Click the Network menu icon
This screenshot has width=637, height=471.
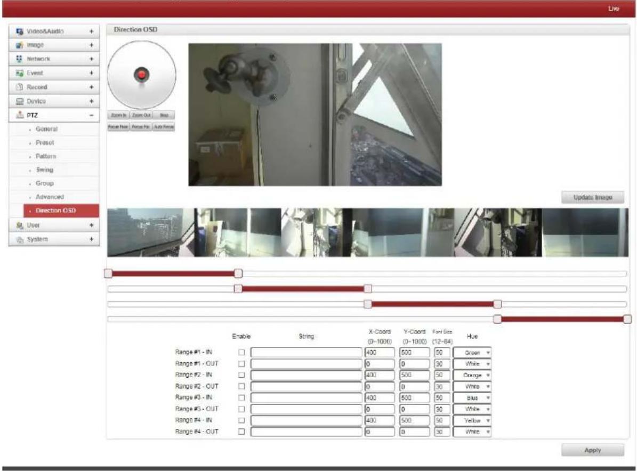(x=20, y=59)
